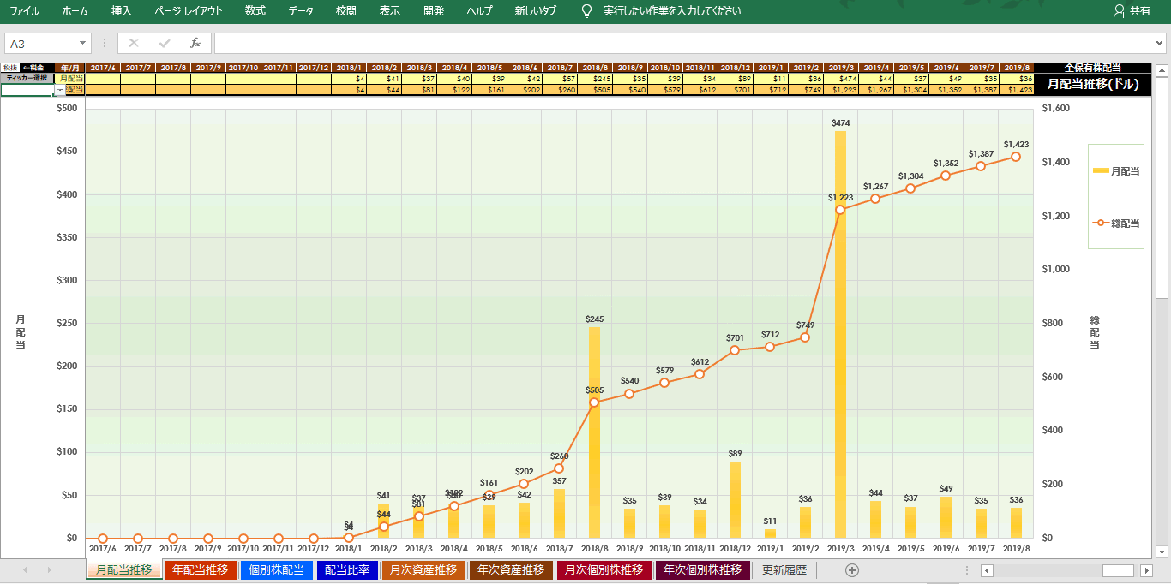Click the 税抜 tax toggle cell
This screenshot has height=584, width=1171.
[x=9, y=68]
